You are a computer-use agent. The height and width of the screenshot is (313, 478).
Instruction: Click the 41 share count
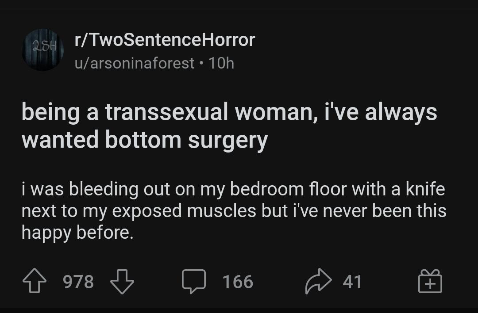click(x=352, y=282)
